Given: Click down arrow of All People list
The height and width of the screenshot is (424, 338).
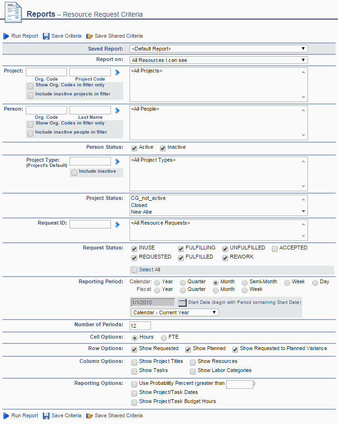Looking at the screenshot, I should [x=303, y=135].
